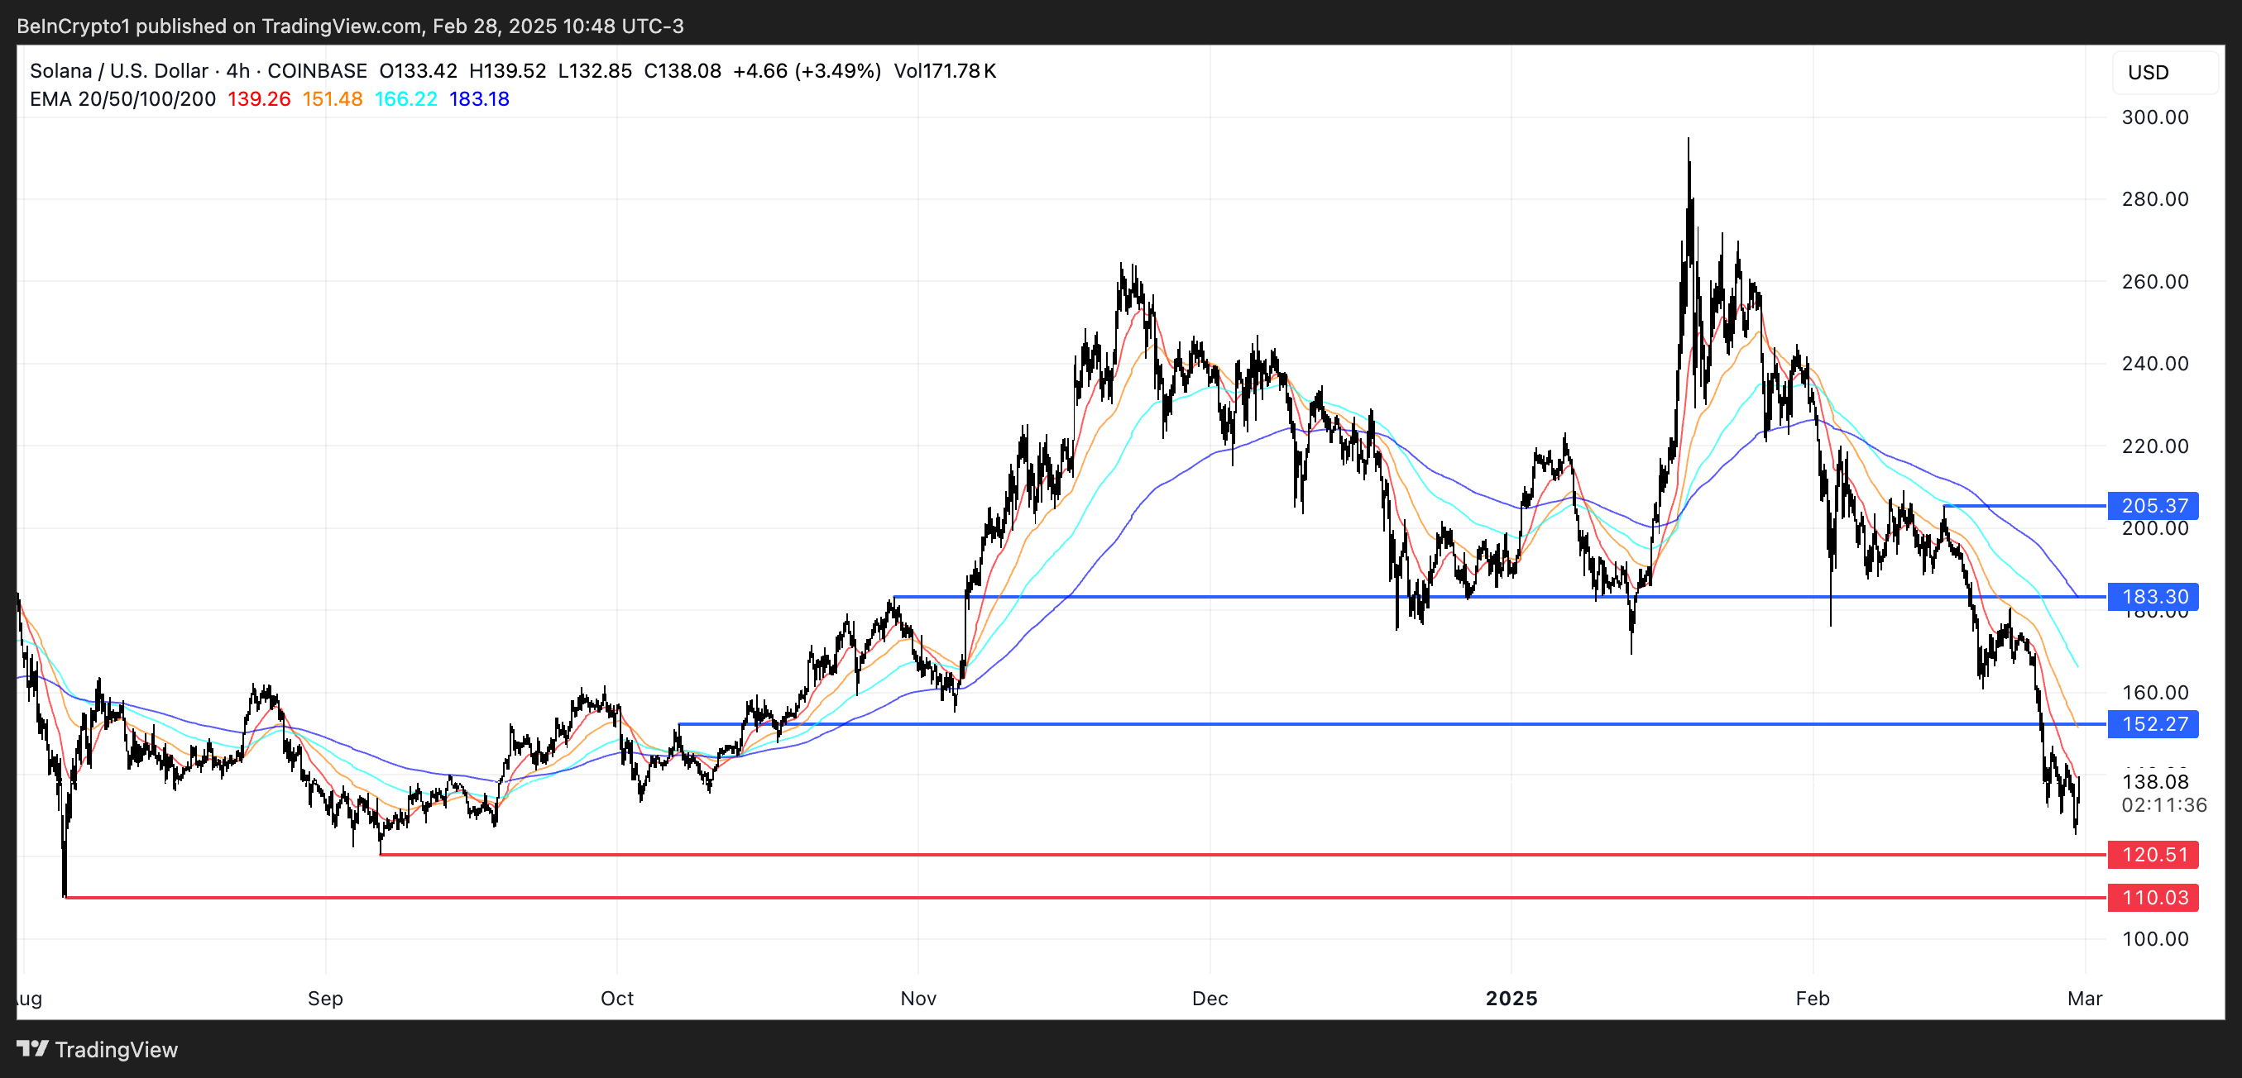This screenshot has height=1078, width=2242.
Task: Click the 205.37 blue price label
Action: (2153, 505)
